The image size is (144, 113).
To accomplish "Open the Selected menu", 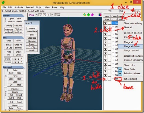I will point(30,7).
